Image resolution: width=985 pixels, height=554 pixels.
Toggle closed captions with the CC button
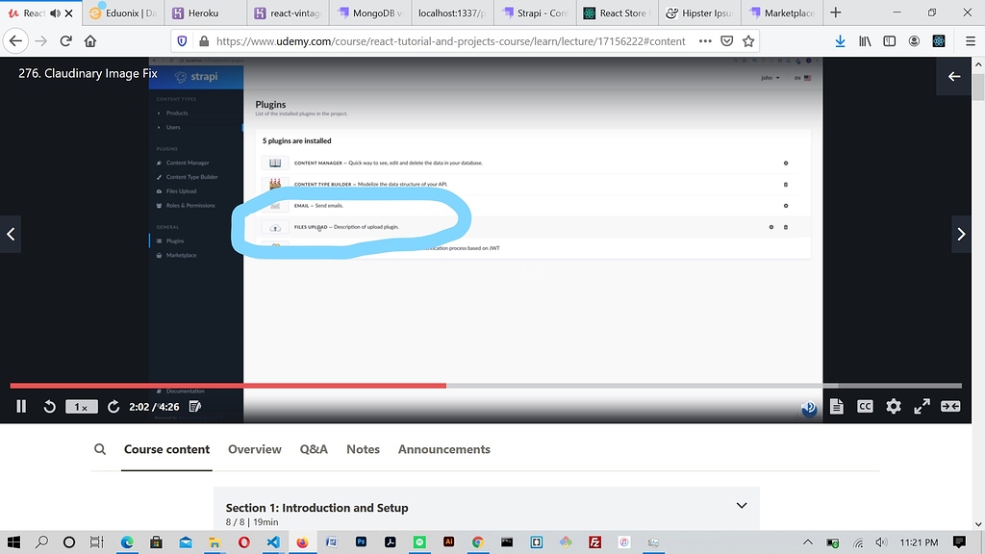coord(865,406)
